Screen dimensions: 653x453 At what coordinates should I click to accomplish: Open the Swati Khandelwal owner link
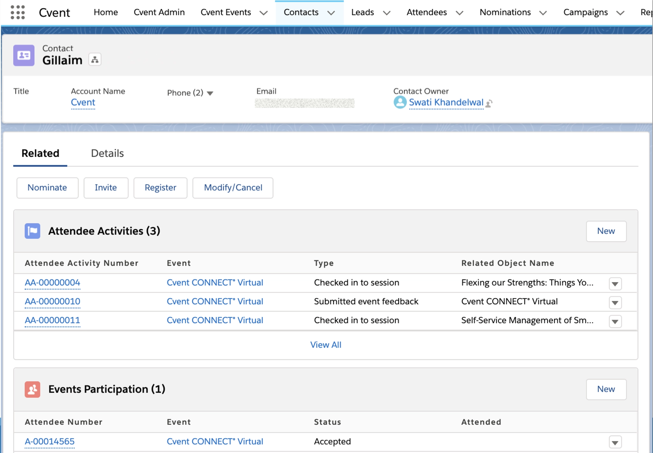(x=446, y=102)
